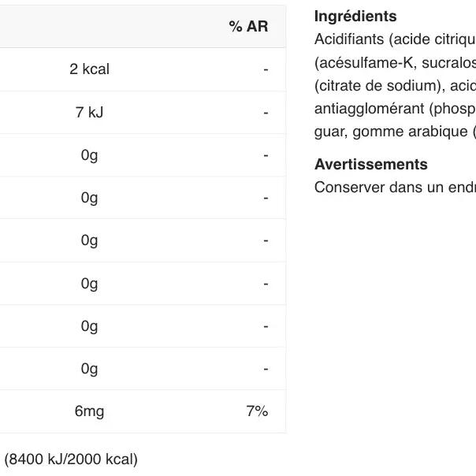Click the "Avertissements" heading
This screenshot has height=476, width=476.
click(x=370, y=165)
